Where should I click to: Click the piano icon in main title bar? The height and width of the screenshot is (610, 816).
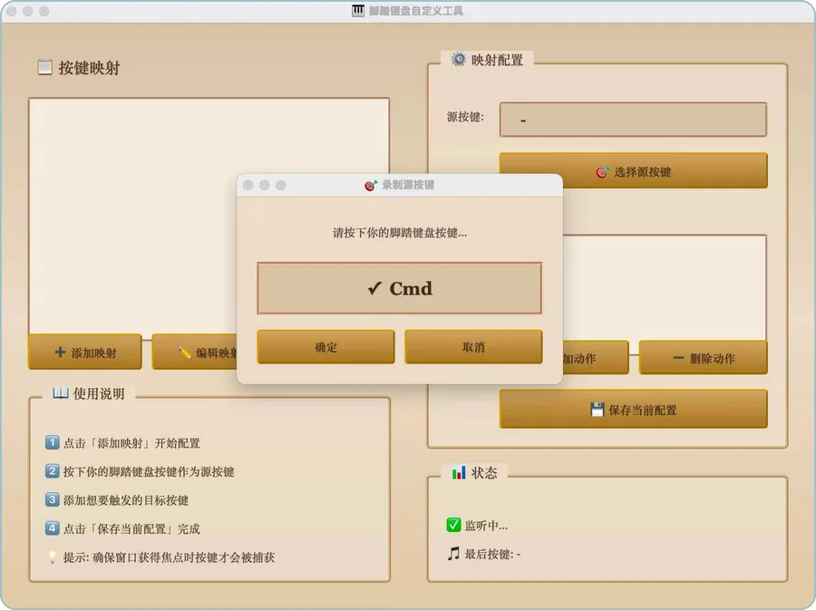358,10
